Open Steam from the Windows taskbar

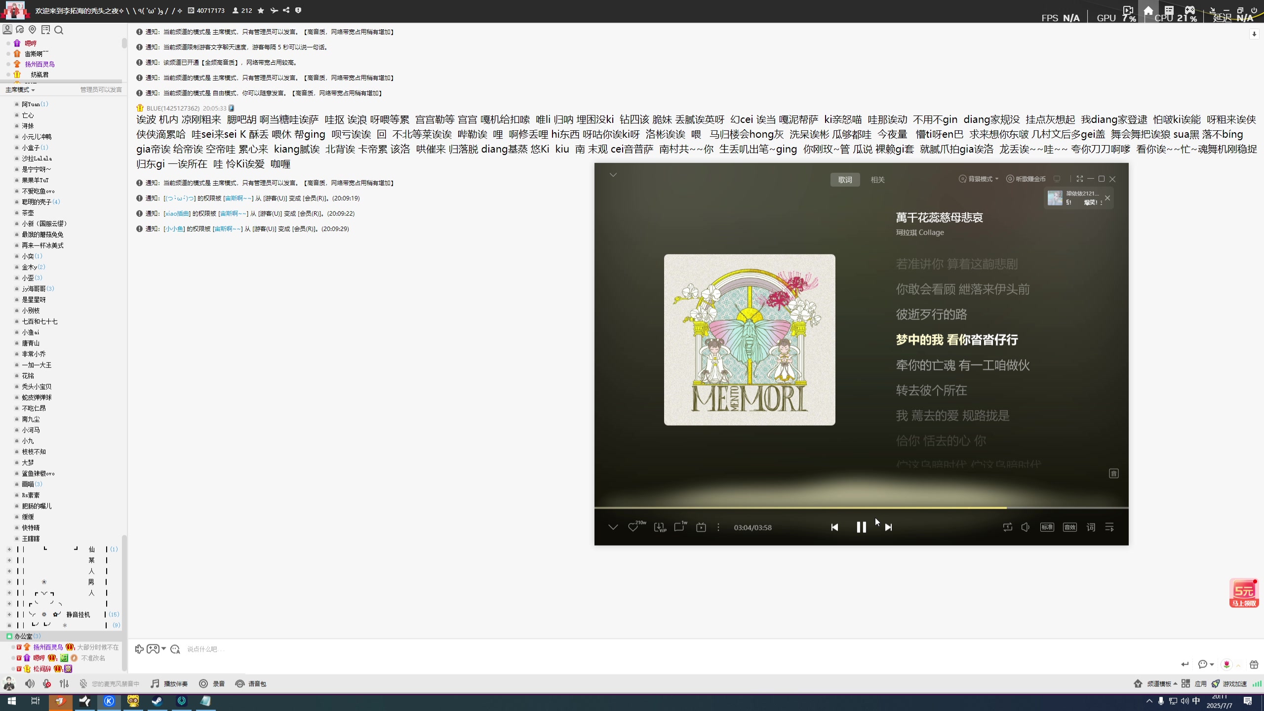click(x=157, y=701)
